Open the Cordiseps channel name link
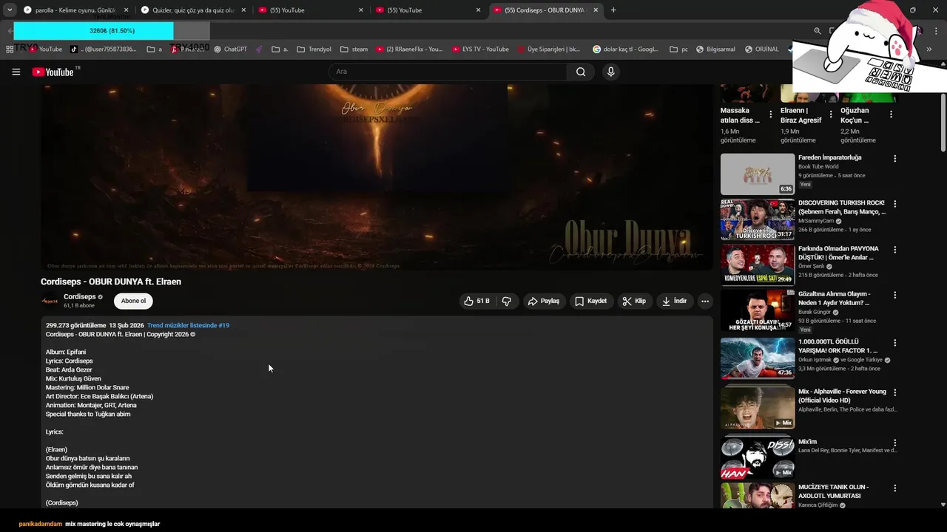Image resolution: width=947 pixels, height=532 pixels. (79, 296)
